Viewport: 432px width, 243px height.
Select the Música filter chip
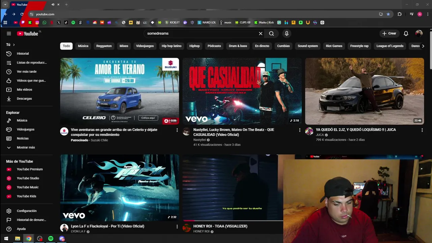83,46
